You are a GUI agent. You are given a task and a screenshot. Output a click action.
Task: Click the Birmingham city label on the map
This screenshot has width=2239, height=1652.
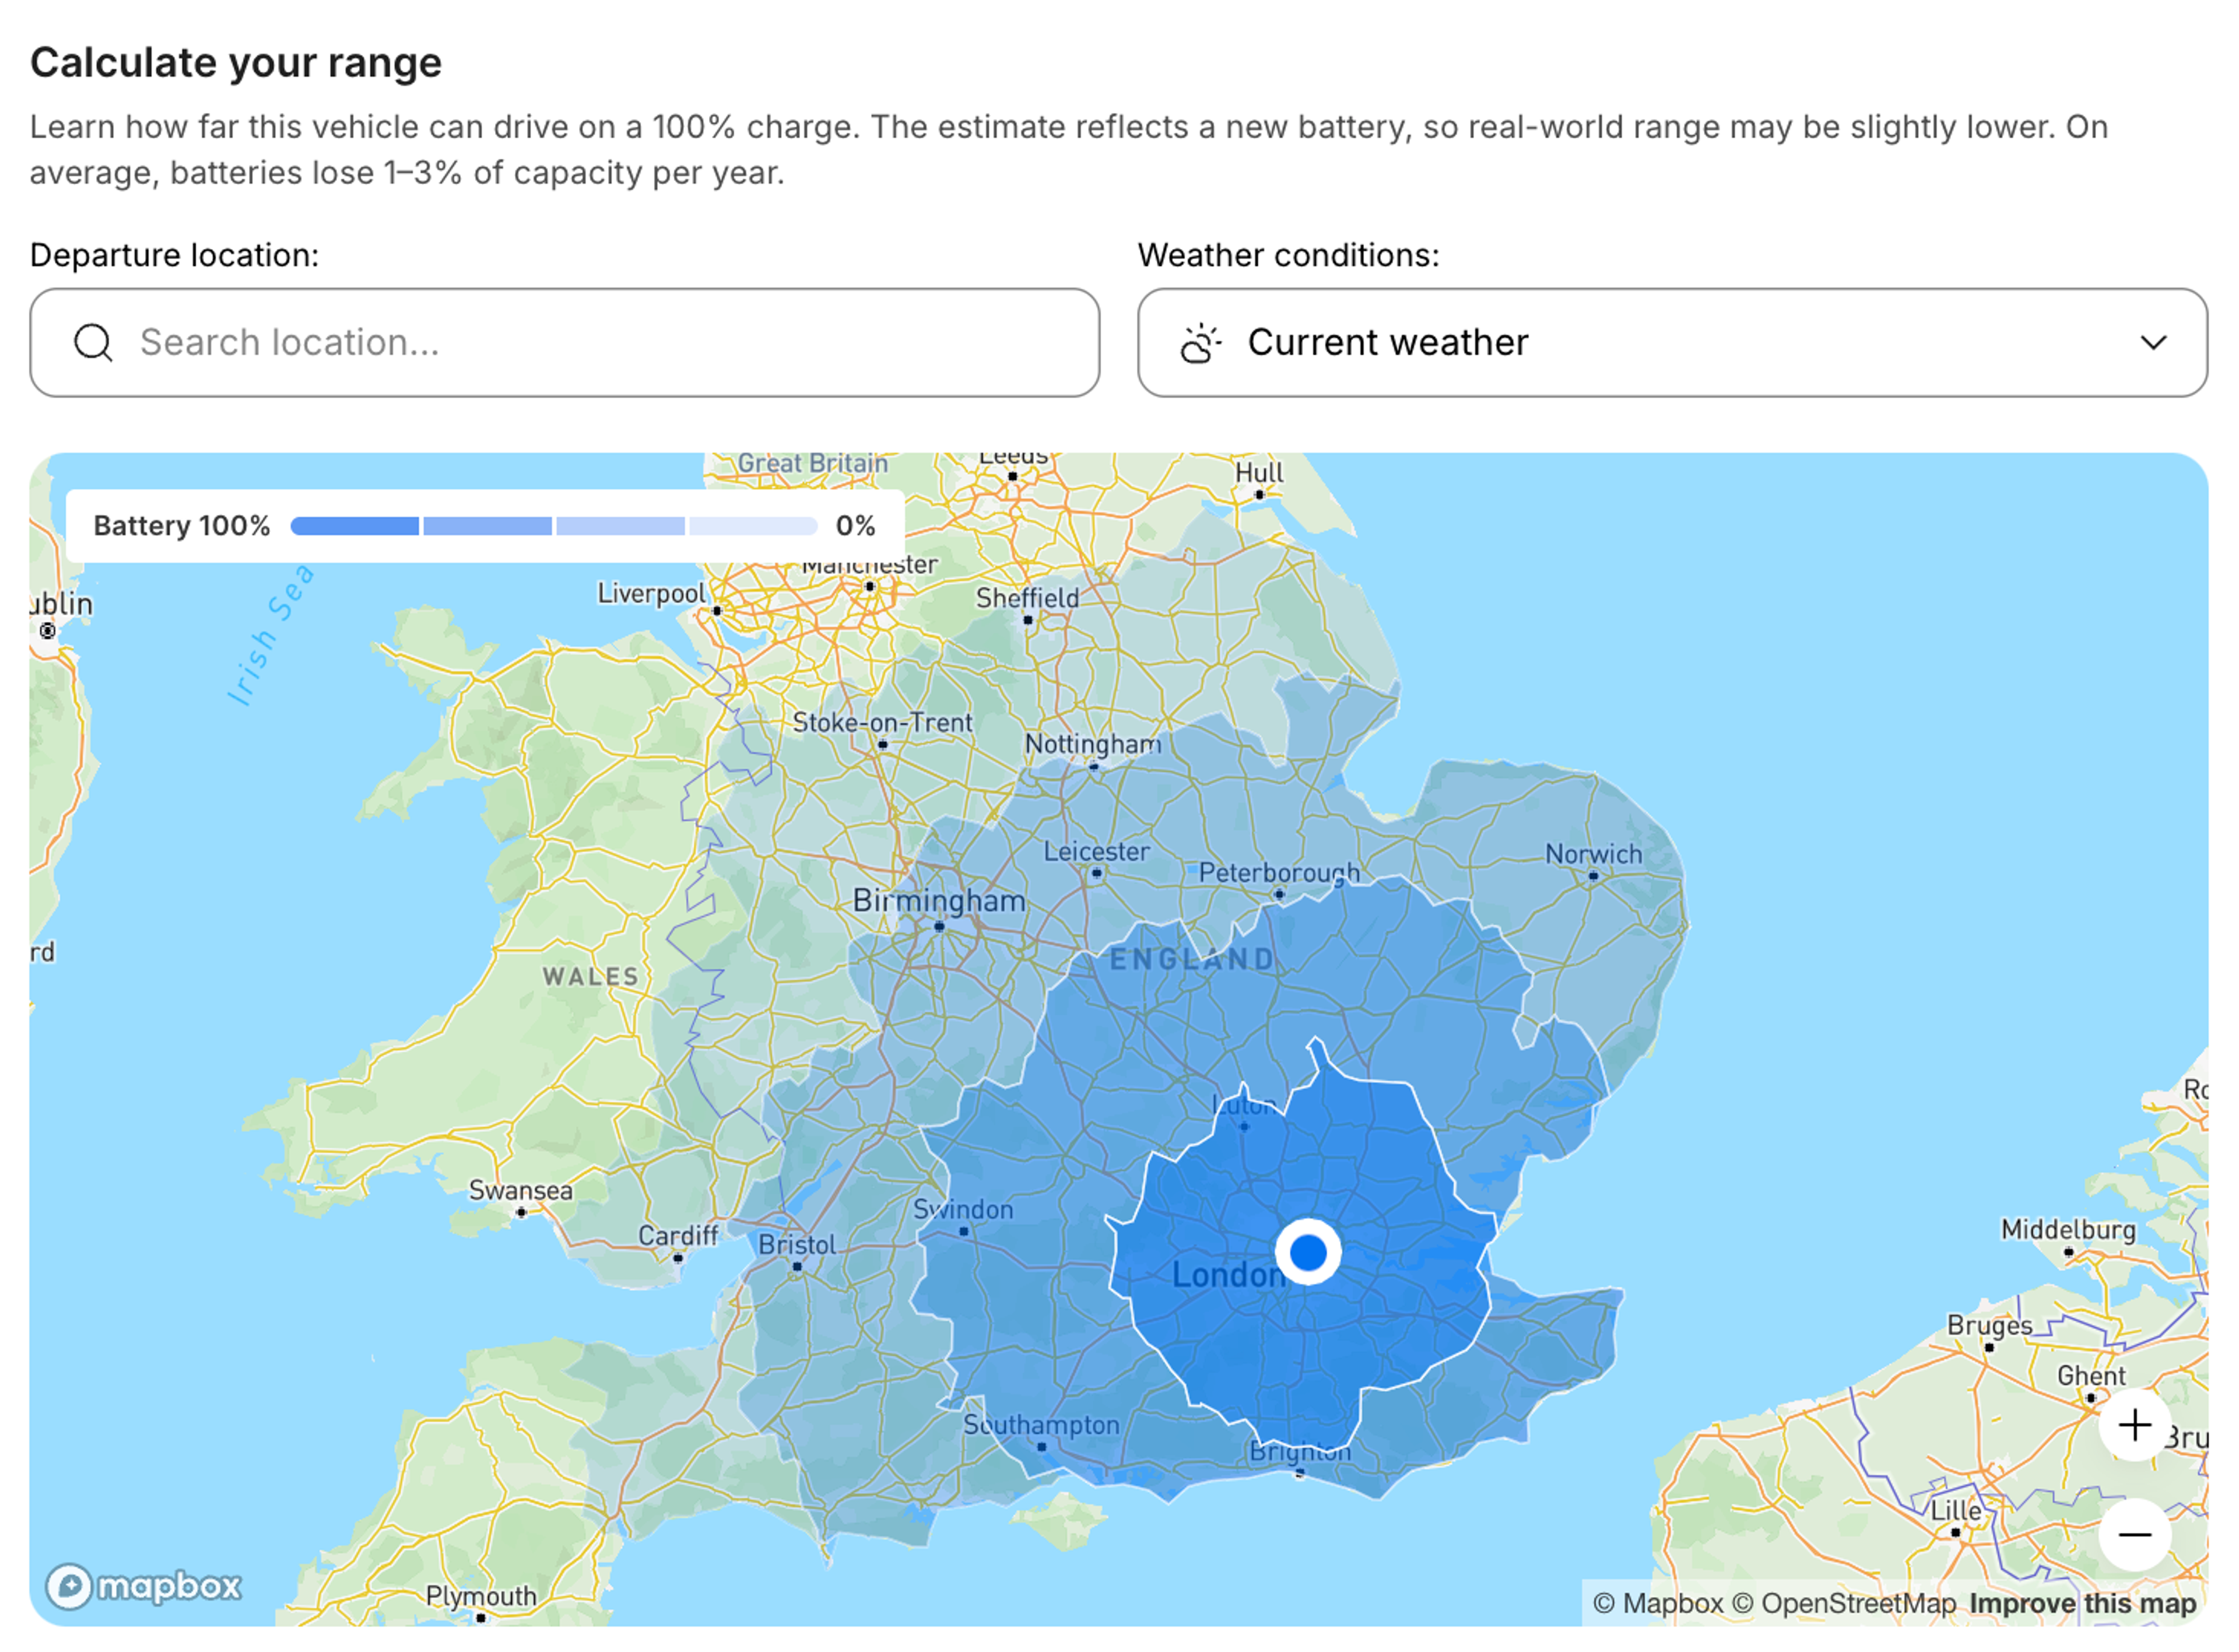click(939, 901)
